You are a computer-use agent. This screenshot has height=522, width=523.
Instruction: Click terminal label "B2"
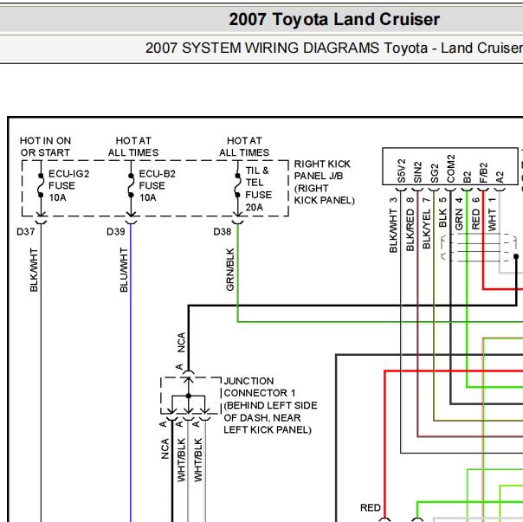tap(467, 177)
